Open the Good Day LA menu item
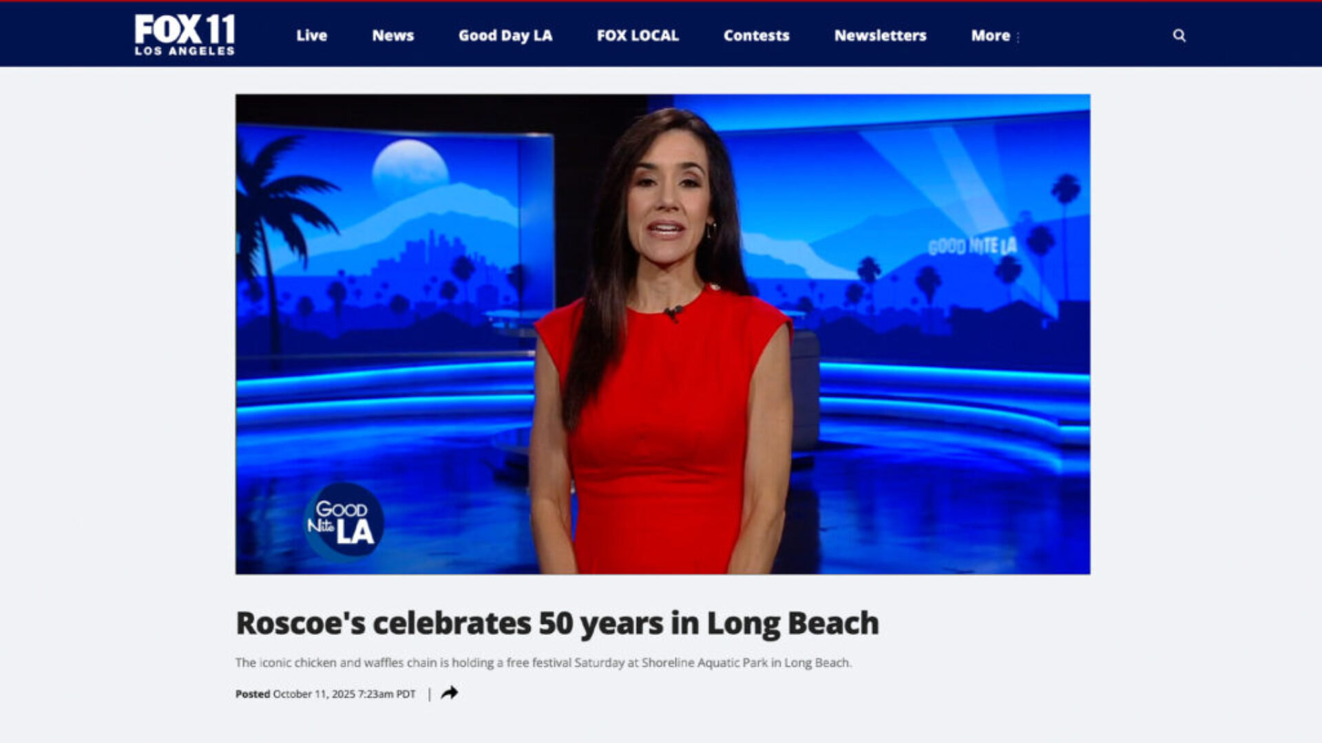 pos(505,36)
